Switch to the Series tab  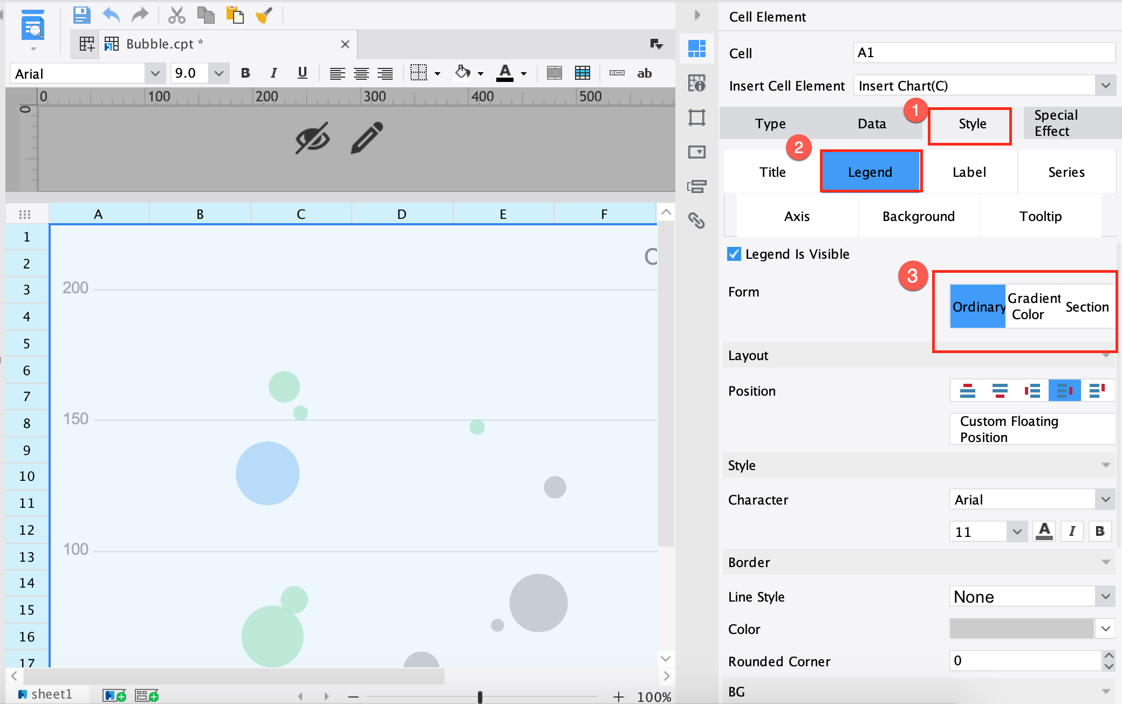click(1066, 172)
